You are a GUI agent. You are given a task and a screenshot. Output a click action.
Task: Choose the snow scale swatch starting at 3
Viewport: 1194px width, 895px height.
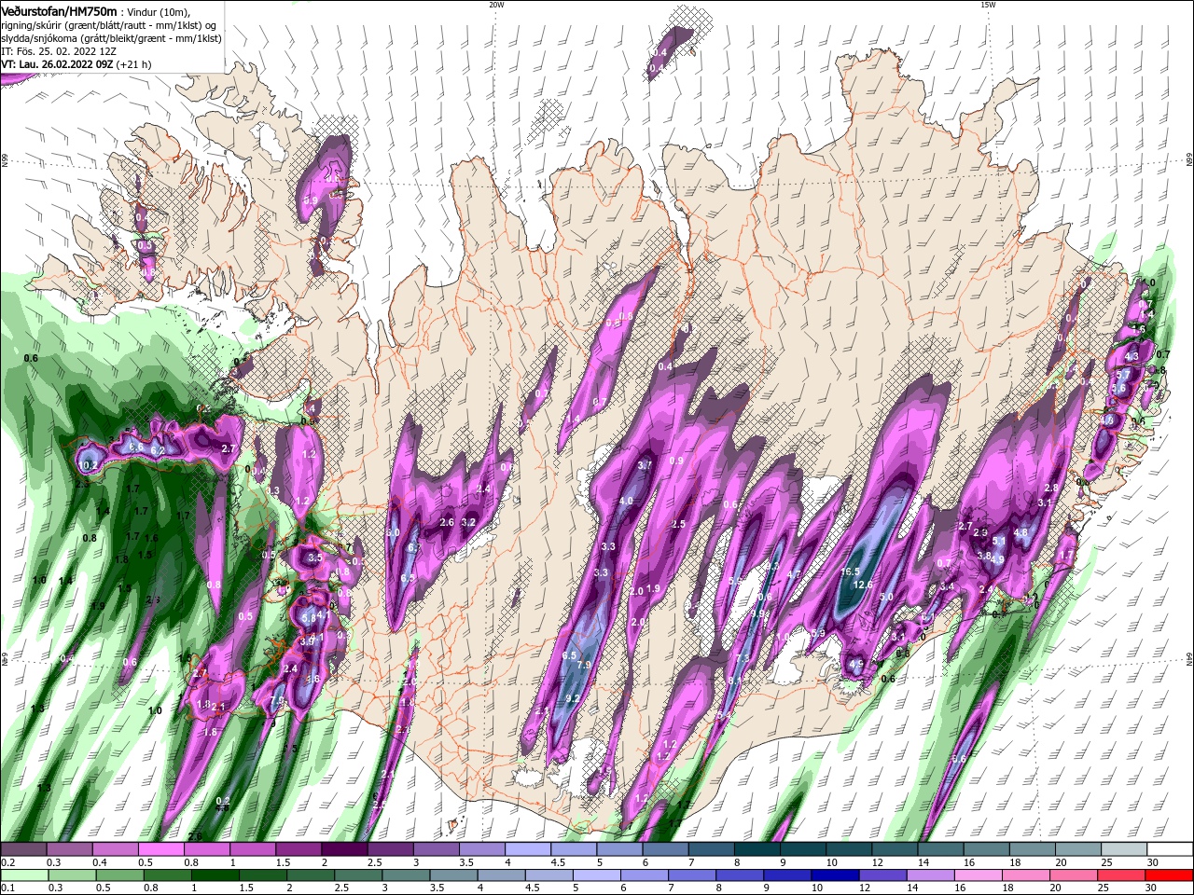click(x=436, y=849)
